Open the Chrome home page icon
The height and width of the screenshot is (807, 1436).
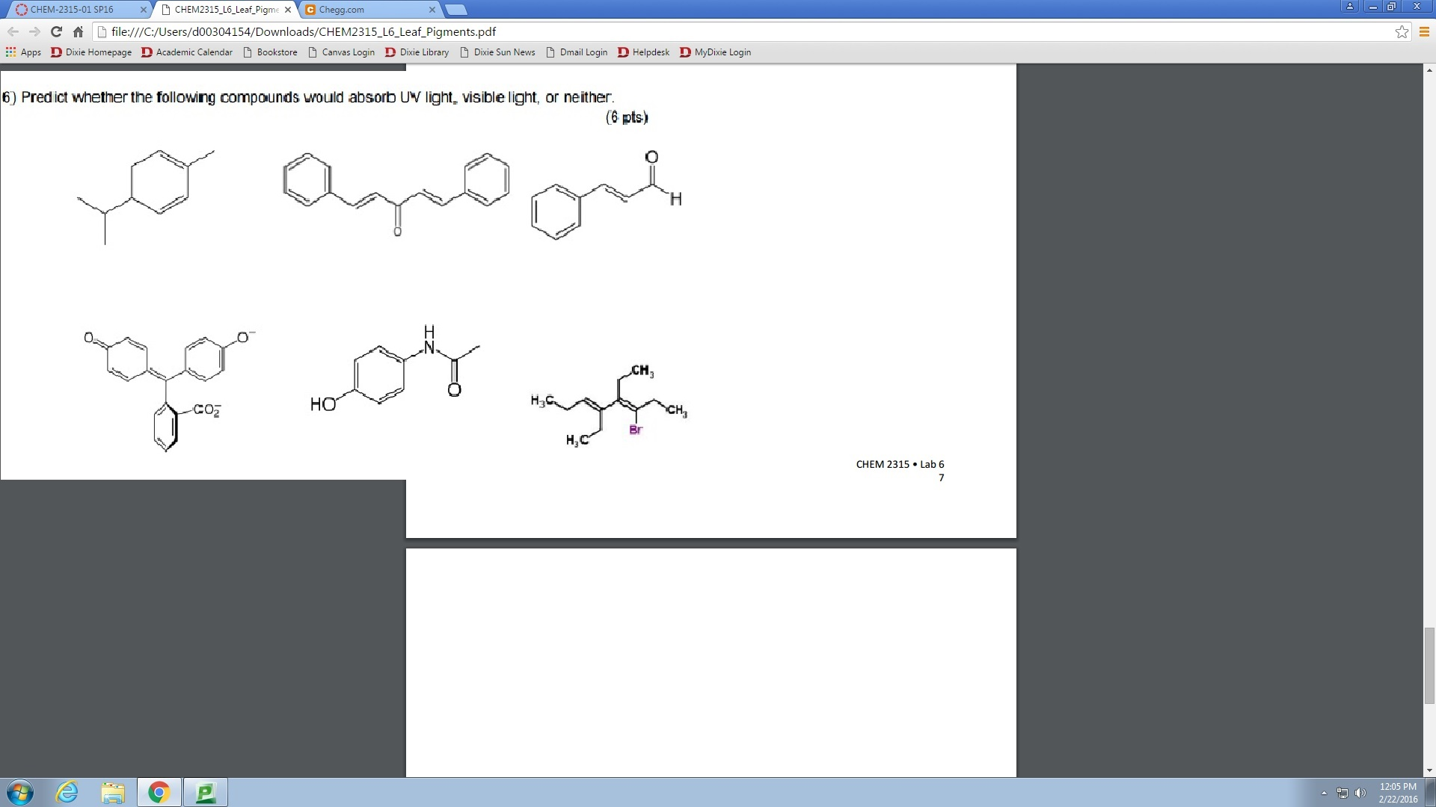pyautogui.click(x=78, y=31)
